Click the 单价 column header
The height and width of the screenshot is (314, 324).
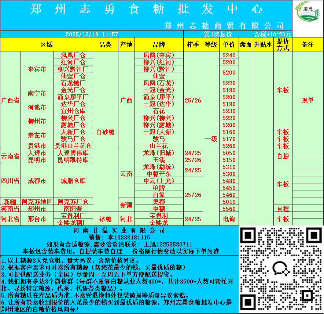[x=229, y=45]
